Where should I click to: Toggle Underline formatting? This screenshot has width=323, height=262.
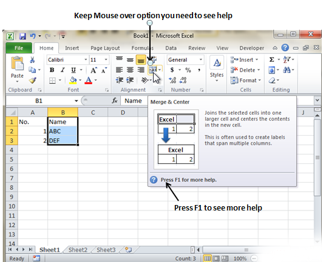coord(73,70)
